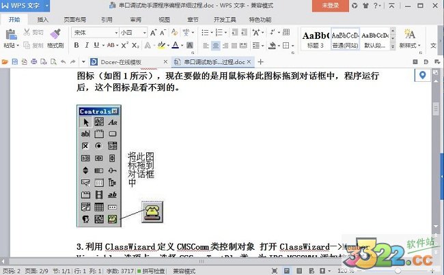Click the Copy icon
Image resolution: width=444 pixels, height=275 pixels.
(27, 45)
